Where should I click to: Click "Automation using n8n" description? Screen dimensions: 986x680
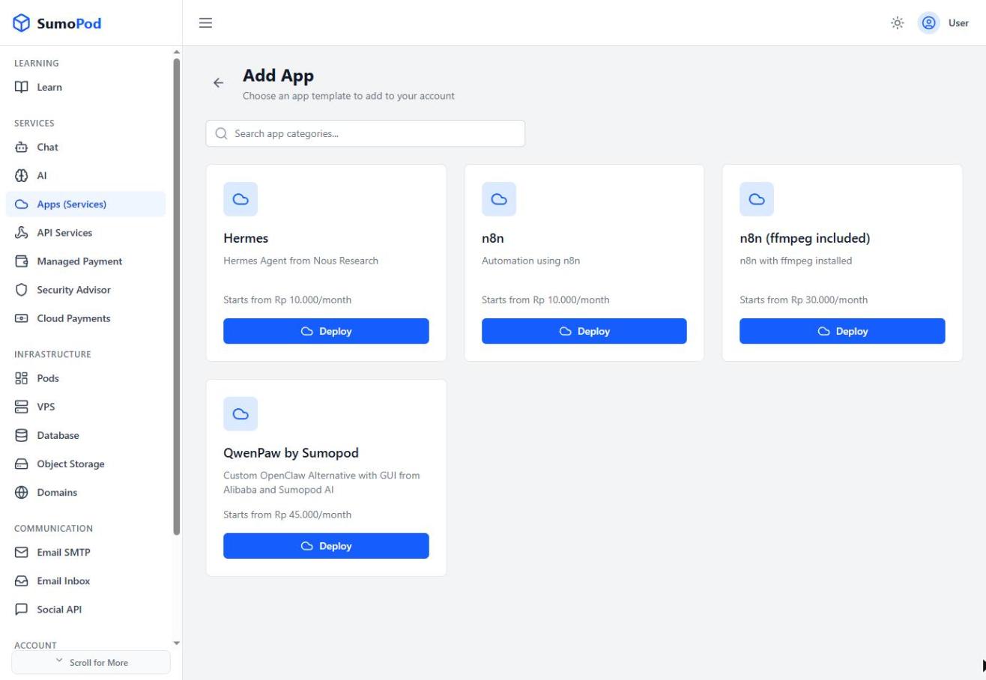point(530,261)
